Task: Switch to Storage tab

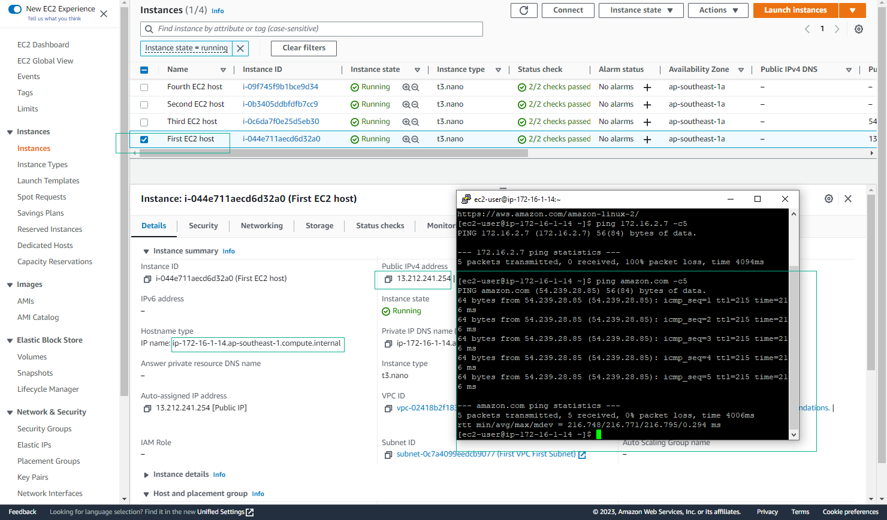Action: pyautogui.click(x=319, y=226)
